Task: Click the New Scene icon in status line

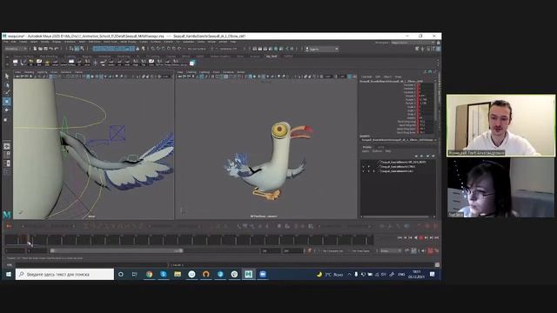Action: [35, 49]
